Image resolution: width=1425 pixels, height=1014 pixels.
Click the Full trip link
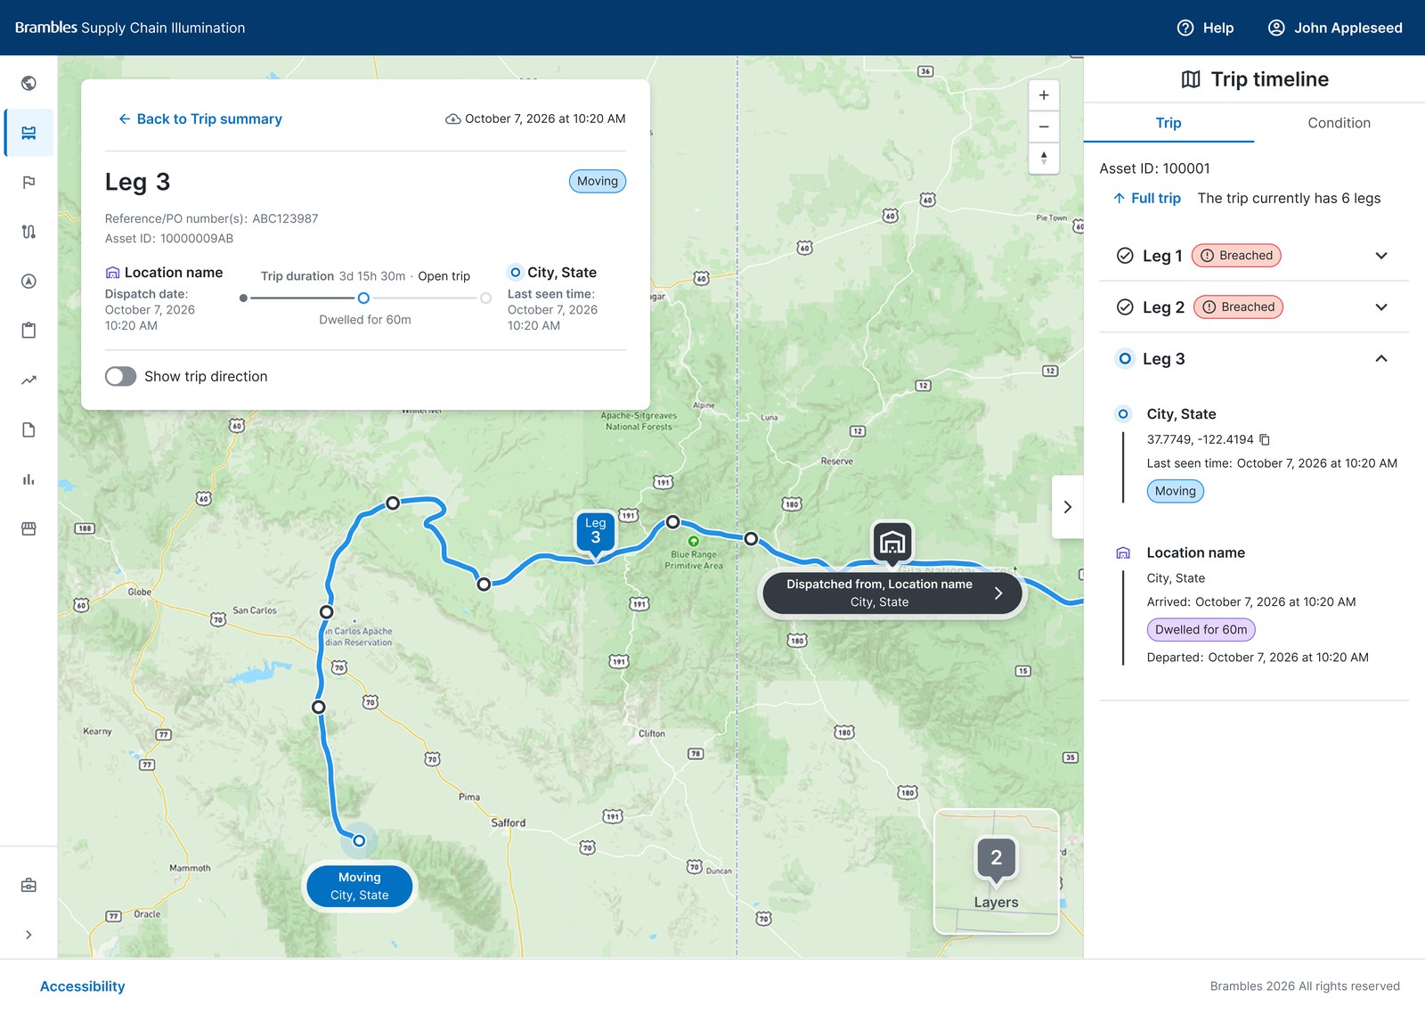1147,198
